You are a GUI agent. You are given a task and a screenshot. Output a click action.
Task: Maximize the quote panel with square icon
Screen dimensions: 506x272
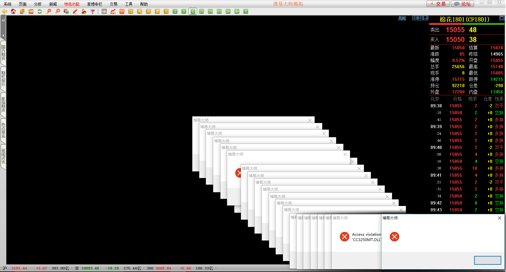coord(502,18)
